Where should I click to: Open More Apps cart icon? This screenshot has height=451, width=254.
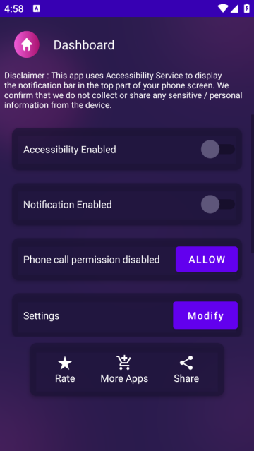pyautogui.click(x=124, y=363)
